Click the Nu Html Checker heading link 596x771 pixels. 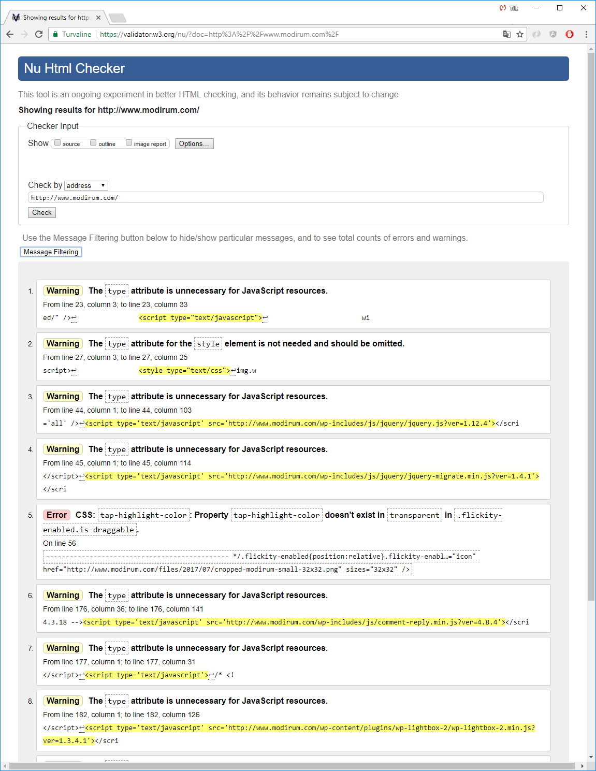pyautogui.click(x=75, y=69)
